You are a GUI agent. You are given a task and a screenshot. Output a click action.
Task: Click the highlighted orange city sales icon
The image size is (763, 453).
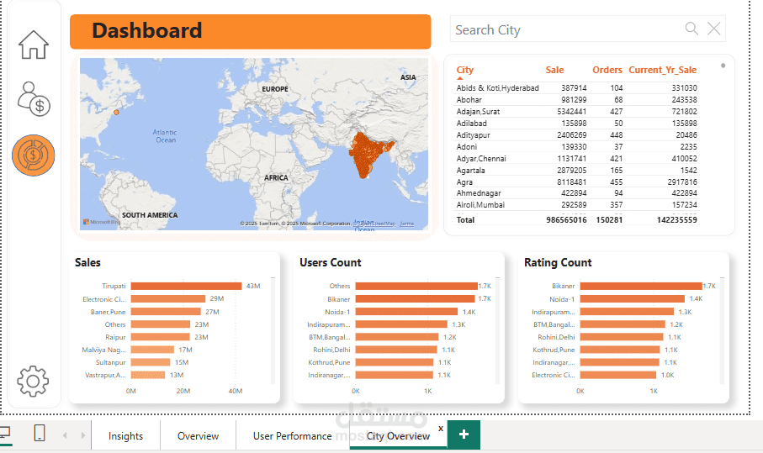(x=33, y=155)
